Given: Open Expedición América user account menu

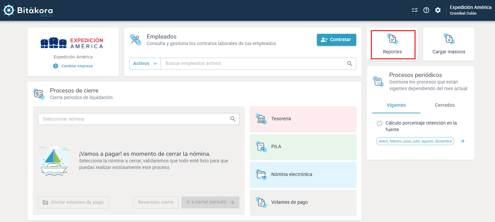Looking at the screenshot, I should 470,10.
